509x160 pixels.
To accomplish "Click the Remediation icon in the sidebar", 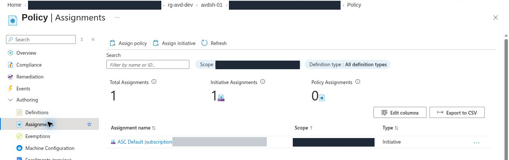I will 10,77.
